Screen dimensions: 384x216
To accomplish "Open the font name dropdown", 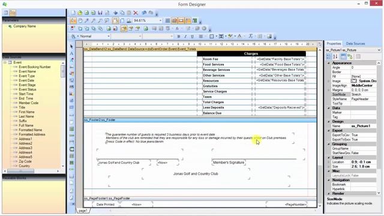I will coord(140,36).
